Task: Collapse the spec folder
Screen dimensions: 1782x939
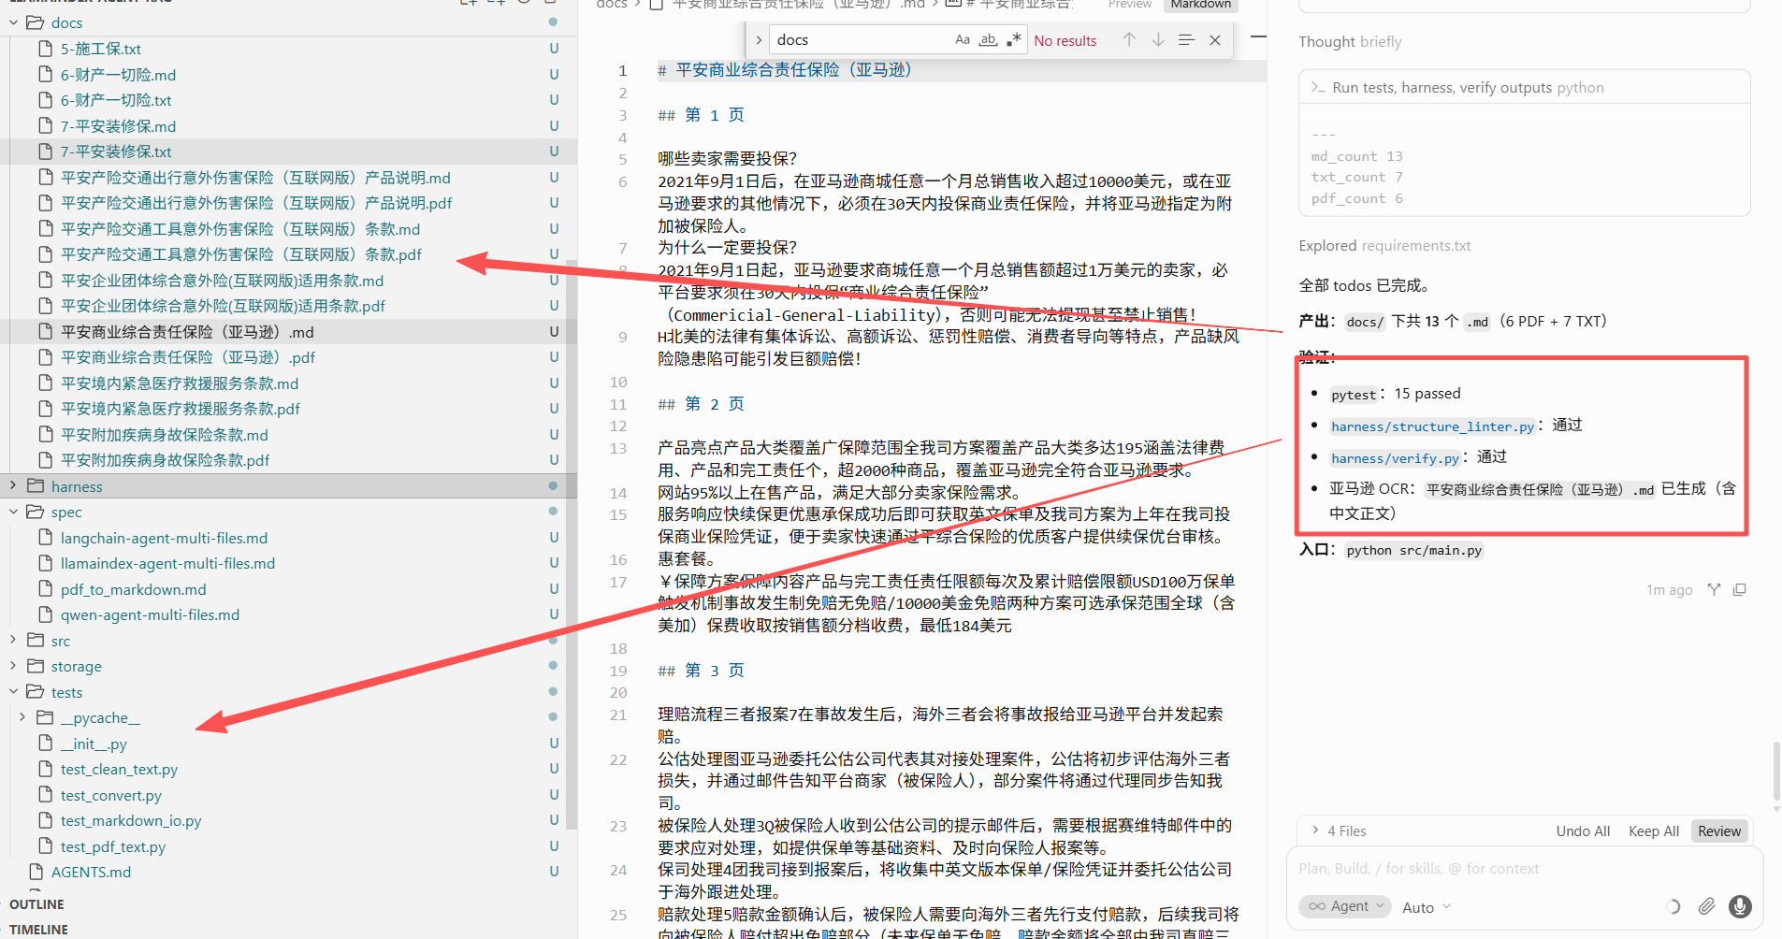Action: 14,513
